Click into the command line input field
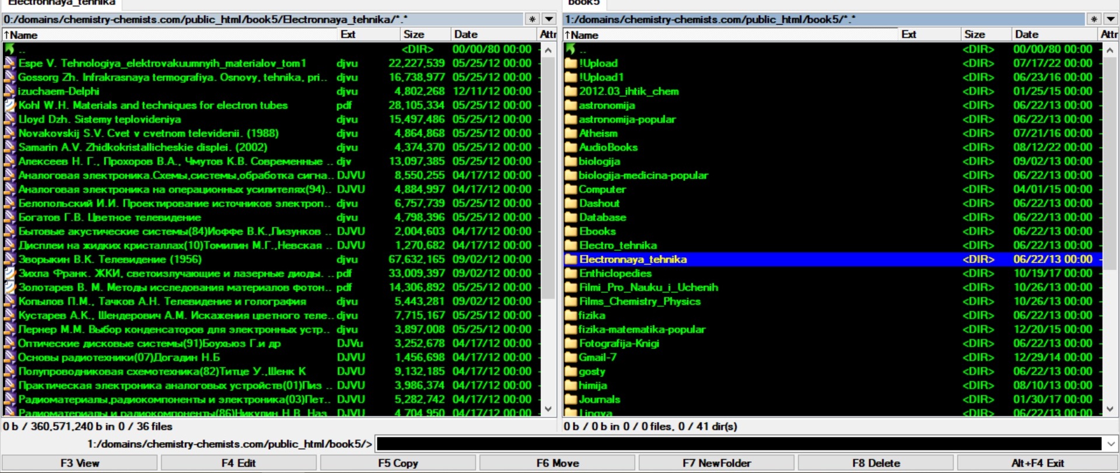The image size is (1120, 473). click(x=738, y=444)
